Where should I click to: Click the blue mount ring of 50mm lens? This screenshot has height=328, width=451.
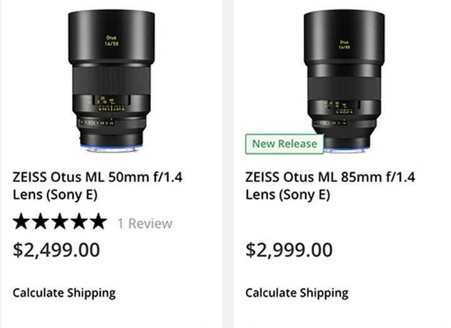111,145
